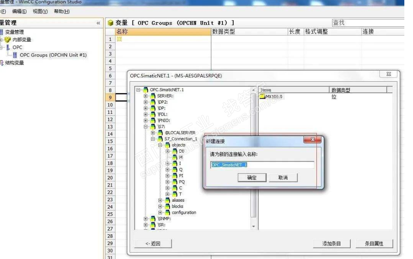
Task: Select OPC Groups (OPCHN Unit #1) tree item
Action: pos(53,55)
